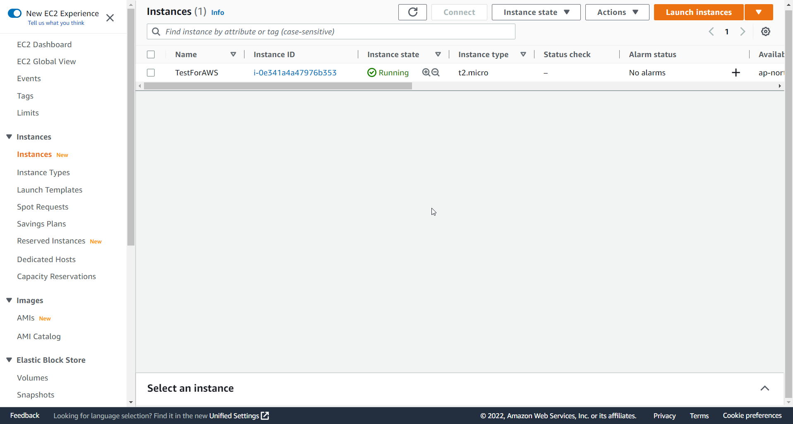Dismiss the New EC2 Experience banner

110,18
